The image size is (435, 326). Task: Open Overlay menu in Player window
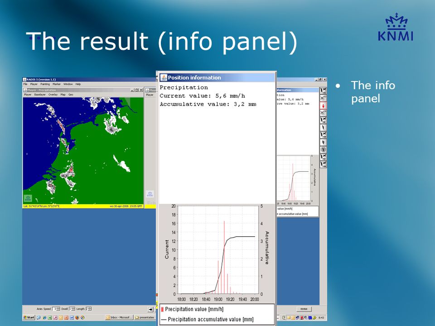click(53, 95)
